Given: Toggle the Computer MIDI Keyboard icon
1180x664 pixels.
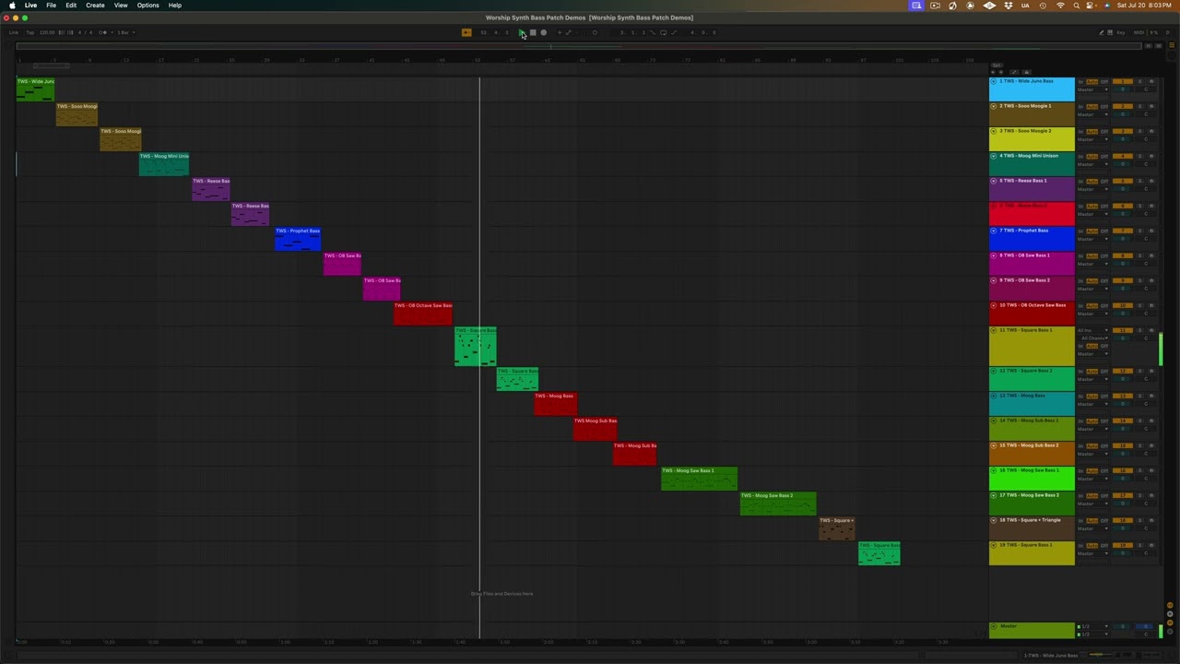Looking at the screenshot, I should pos(1110,32).
